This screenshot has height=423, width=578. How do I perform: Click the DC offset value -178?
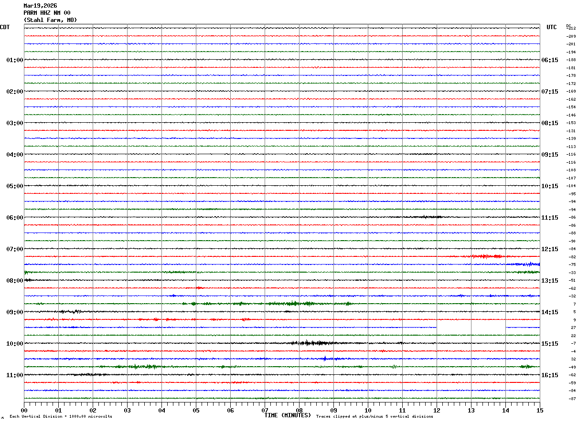coord(571,76)
